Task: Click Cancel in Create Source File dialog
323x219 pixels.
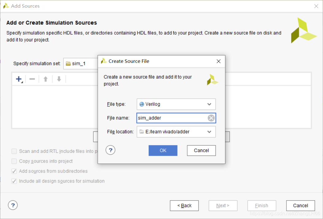Action: tap(201, 151)
